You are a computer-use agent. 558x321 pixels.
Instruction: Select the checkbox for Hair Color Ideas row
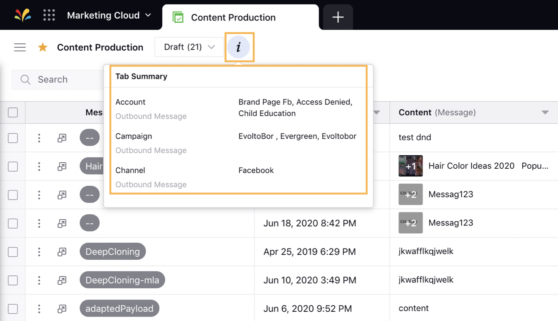click(x=13, y=166)
